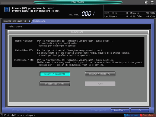This screenshot has width=156, height=117.
Task: Click the printer icon beside Pronta a stampare
Action: [13, 115]
